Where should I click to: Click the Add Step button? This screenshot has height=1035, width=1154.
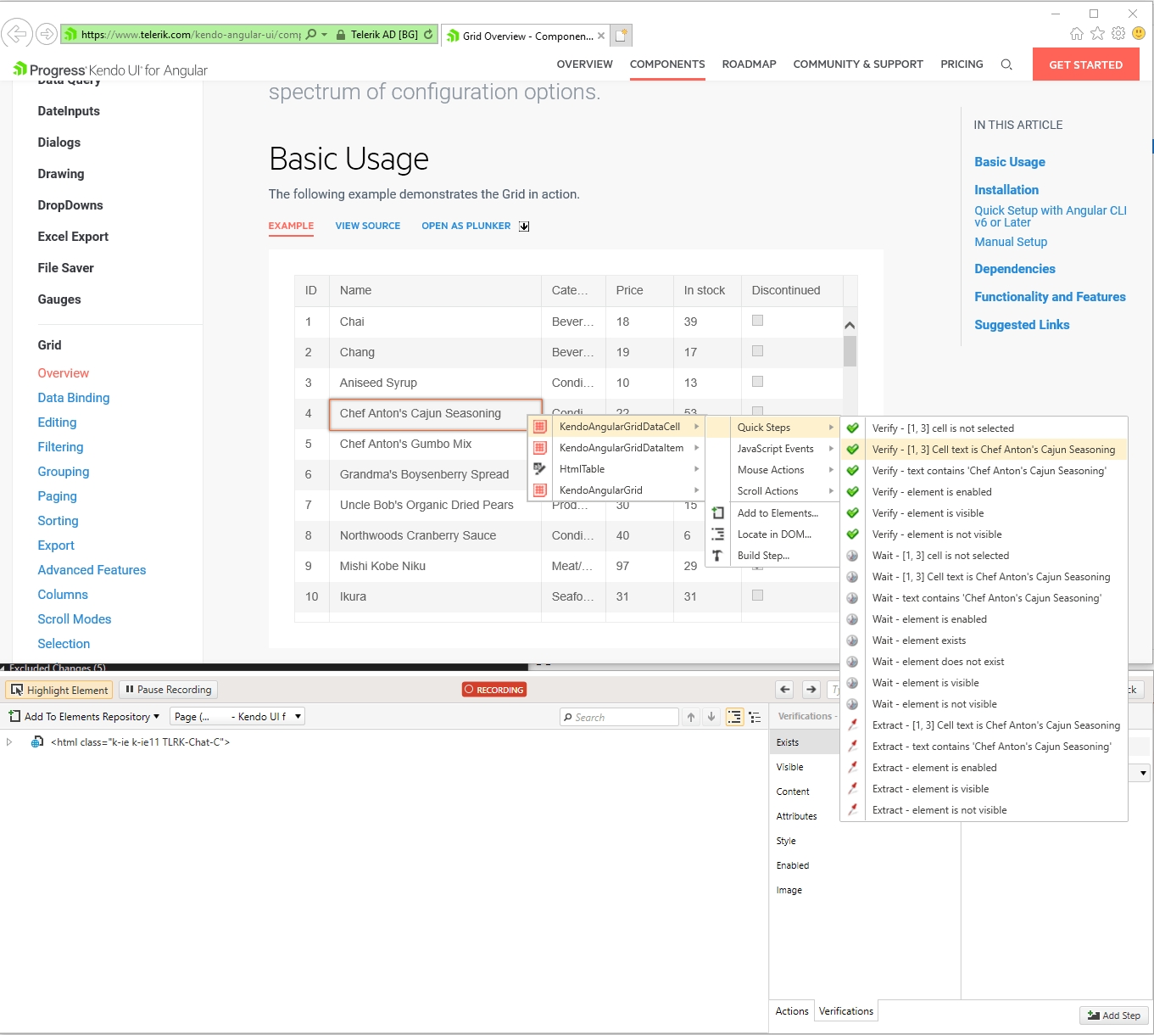coord(1114,1015)
